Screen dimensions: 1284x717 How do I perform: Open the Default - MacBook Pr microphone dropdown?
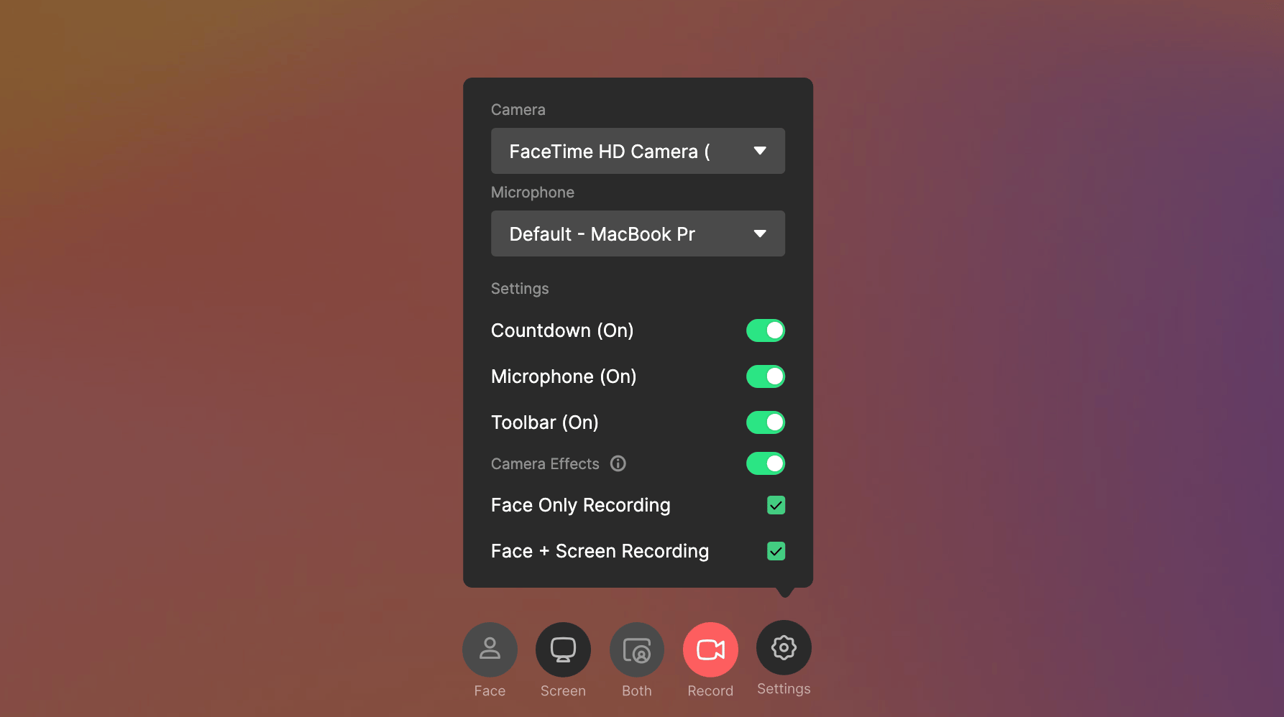click(x=638, y=233)
